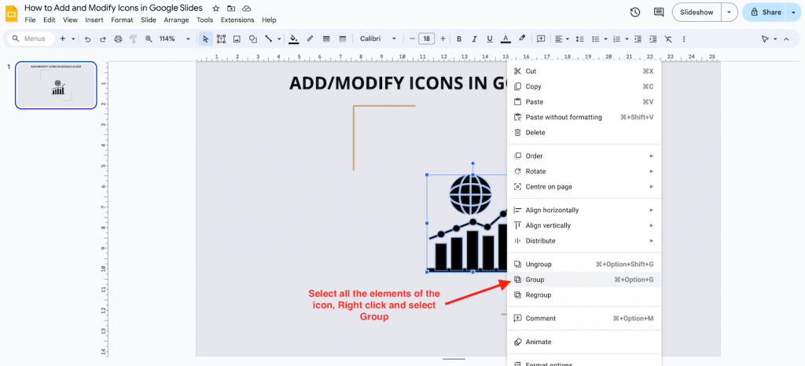Open the Arrange menu

pyautogui.click(x=176, y=20)
